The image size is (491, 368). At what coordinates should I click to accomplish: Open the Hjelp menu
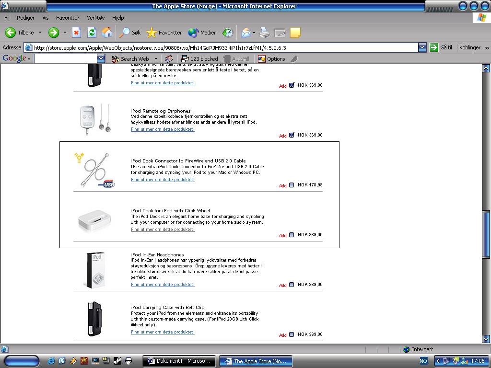click(118, 18)
